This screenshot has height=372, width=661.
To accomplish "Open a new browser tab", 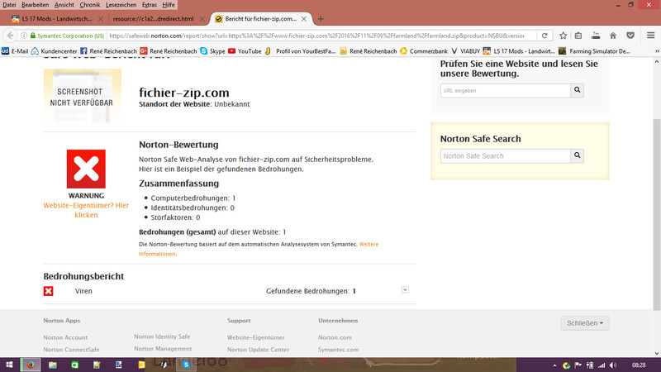I will click(321, 19).
